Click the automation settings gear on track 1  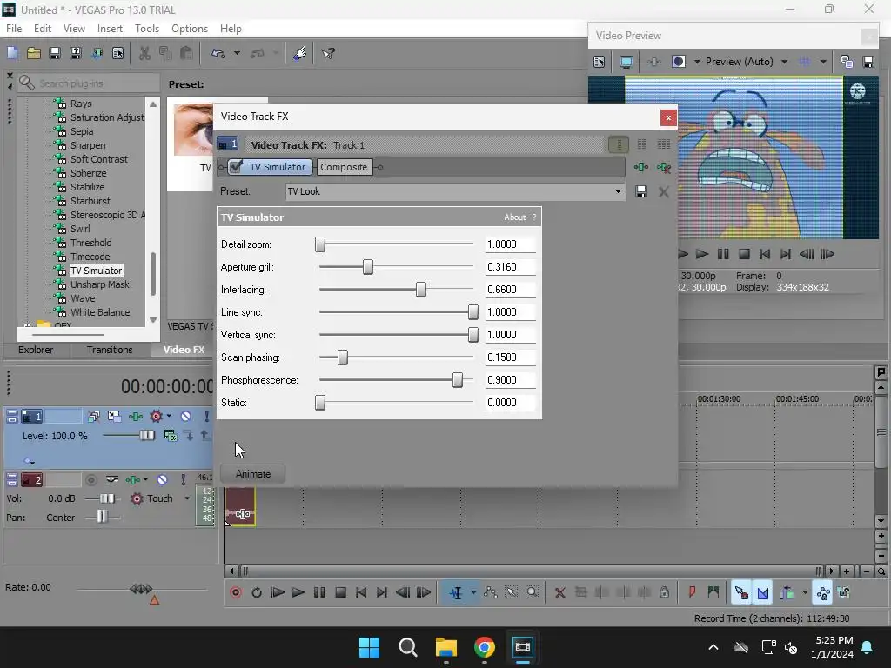156,417
